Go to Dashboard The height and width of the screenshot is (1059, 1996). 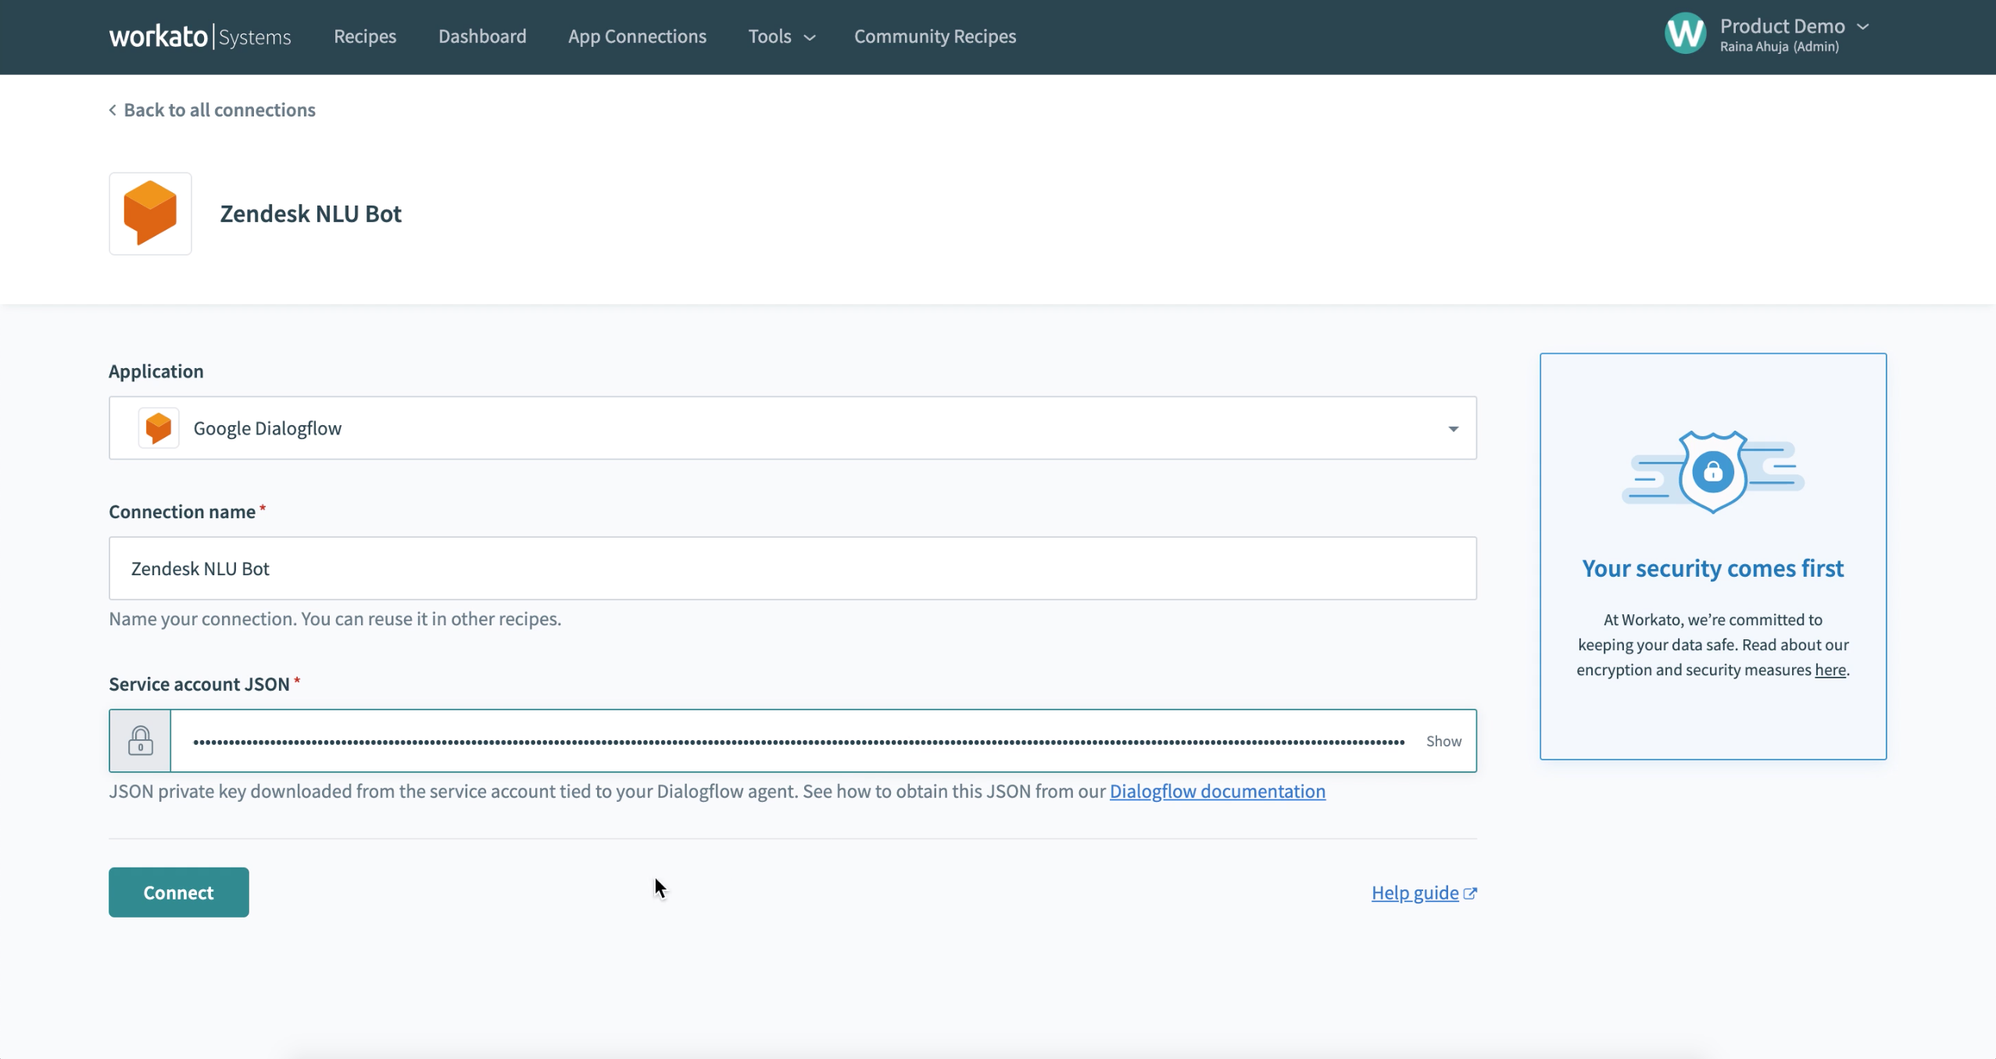(x=482, y=36)
